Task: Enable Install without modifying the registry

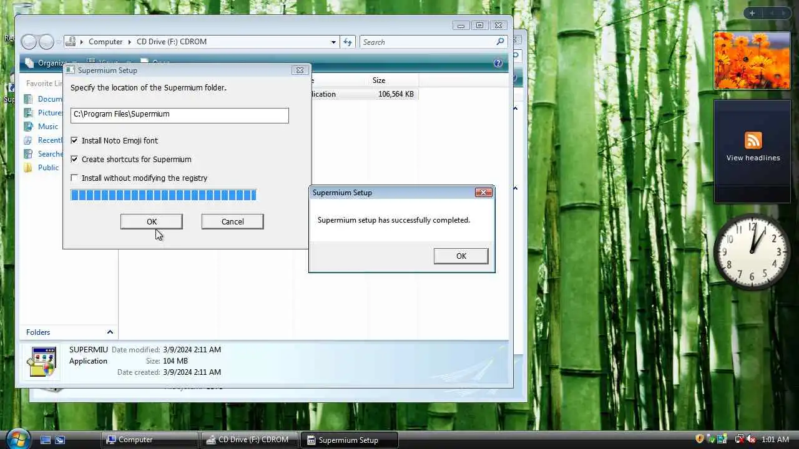Action: (74, 178)
